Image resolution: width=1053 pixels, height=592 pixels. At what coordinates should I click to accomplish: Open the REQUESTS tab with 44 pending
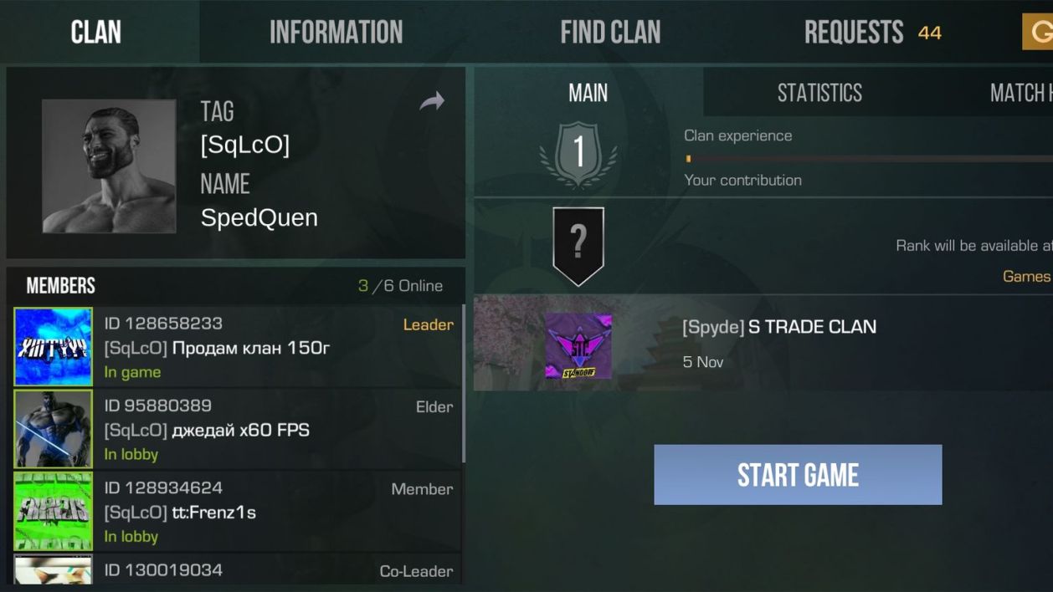[x=872, y=33]
